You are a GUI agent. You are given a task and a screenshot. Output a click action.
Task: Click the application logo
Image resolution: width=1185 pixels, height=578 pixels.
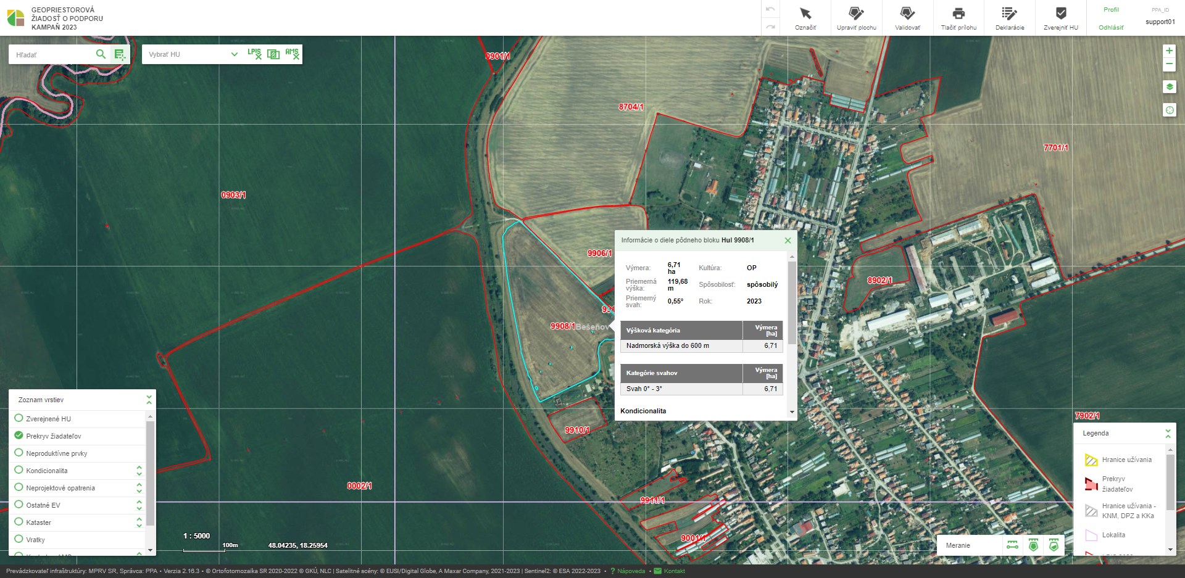click(x=15, y=19)
